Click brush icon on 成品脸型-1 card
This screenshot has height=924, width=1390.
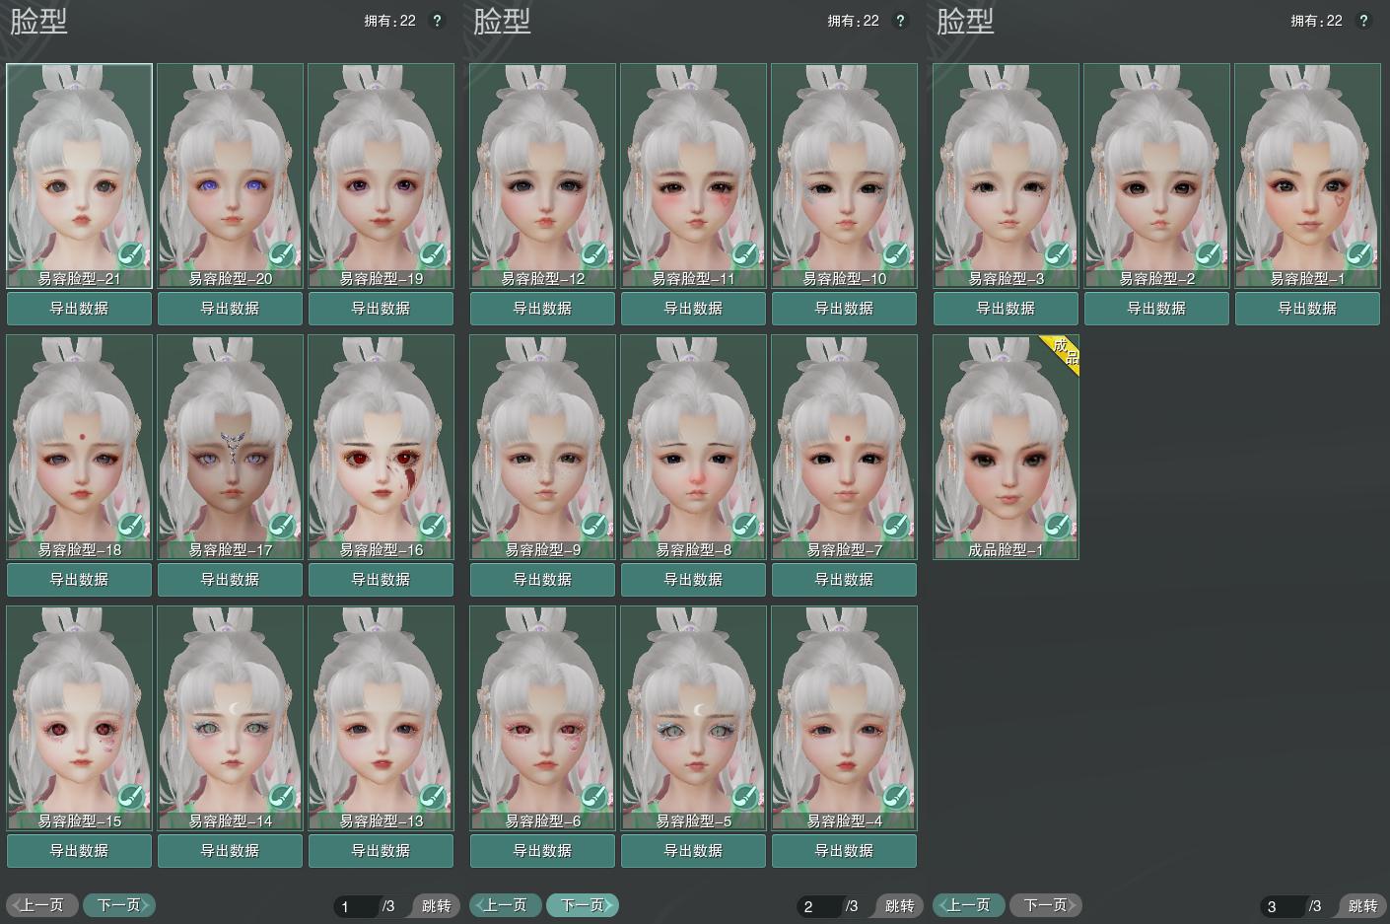[x=1057, y=526]
